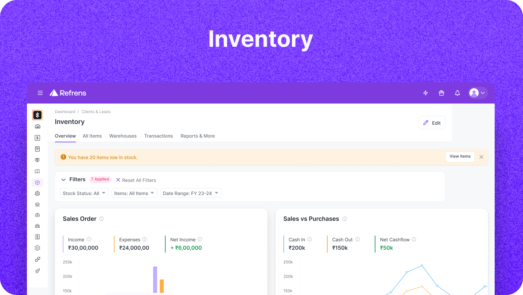Click the Refrens logo in the top bar
The height and width of the screenshot is (295, 523).
coord(68,93)
